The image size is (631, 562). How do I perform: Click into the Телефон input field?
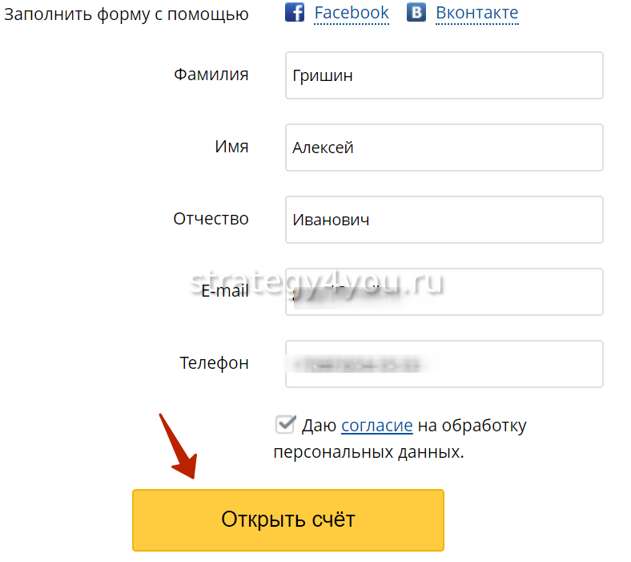pyautogui.click(x=444, y=364)
